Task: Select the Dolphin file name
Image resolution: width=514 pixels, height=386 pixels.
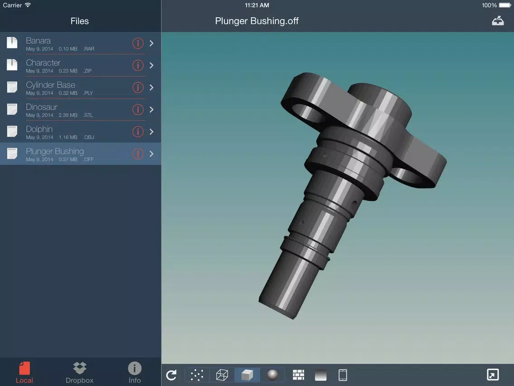Action: coord(39,129)
